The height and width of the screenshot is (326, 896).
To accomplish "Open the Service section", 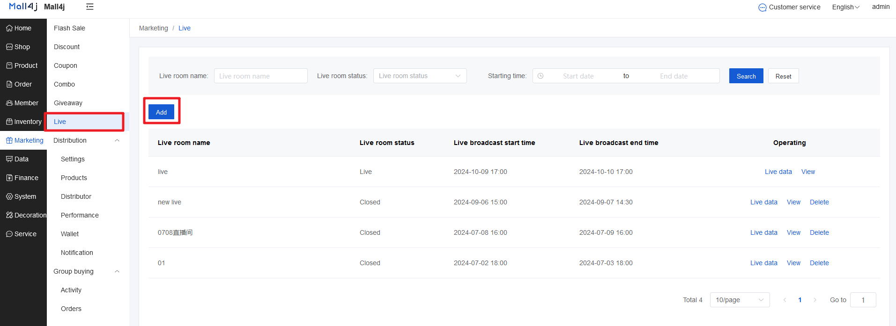I will pyautogui.click(x=23, y=234).
